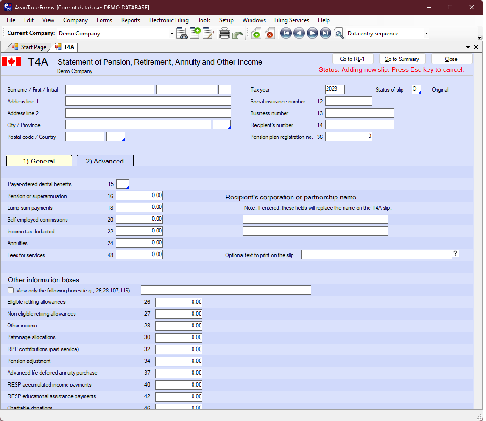
Task: Click the Social insurance number field
Action: [349, 101]
